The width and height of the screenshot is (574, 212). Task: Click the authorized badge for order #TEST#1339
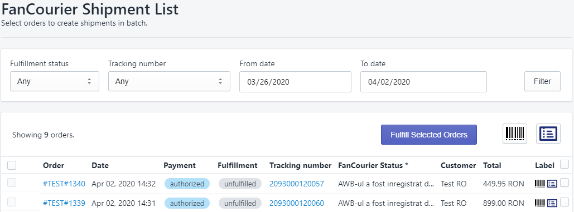(187, 203)
